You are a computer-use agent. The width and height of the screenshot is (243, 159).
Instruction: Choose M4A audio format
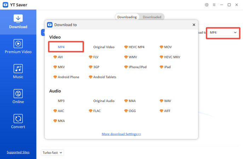click(x=130, y=101)
